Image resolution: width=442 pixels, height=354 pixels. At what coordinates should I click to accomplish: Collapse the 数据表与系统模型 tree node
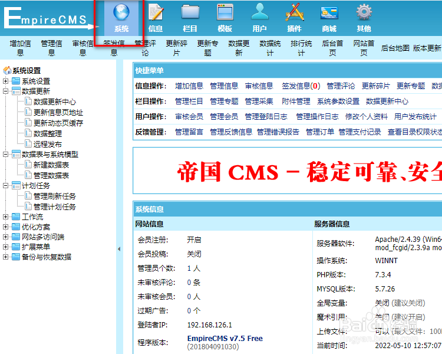[5, 154]
